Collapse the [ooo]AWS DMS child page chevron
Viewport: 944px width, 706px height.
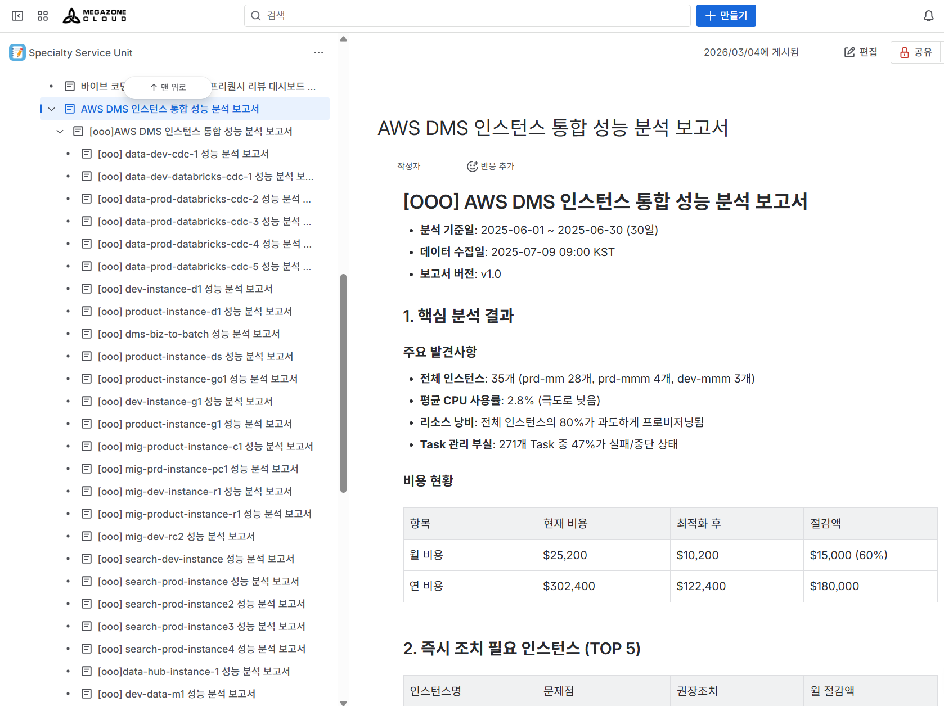coord(60,131)
